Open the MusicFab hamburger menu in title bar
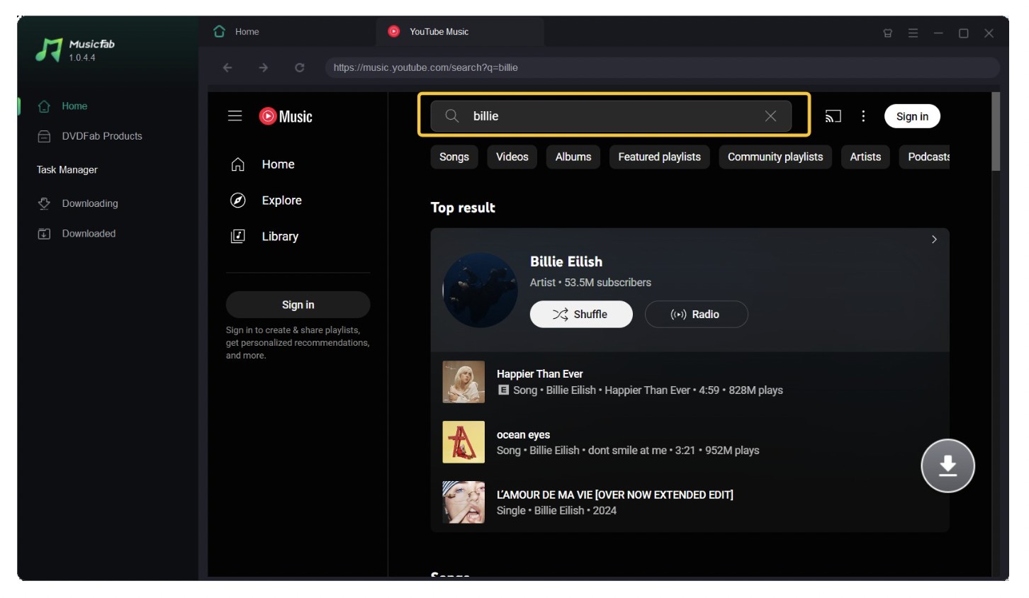The image size is (1029, 598). coord(913,33)
